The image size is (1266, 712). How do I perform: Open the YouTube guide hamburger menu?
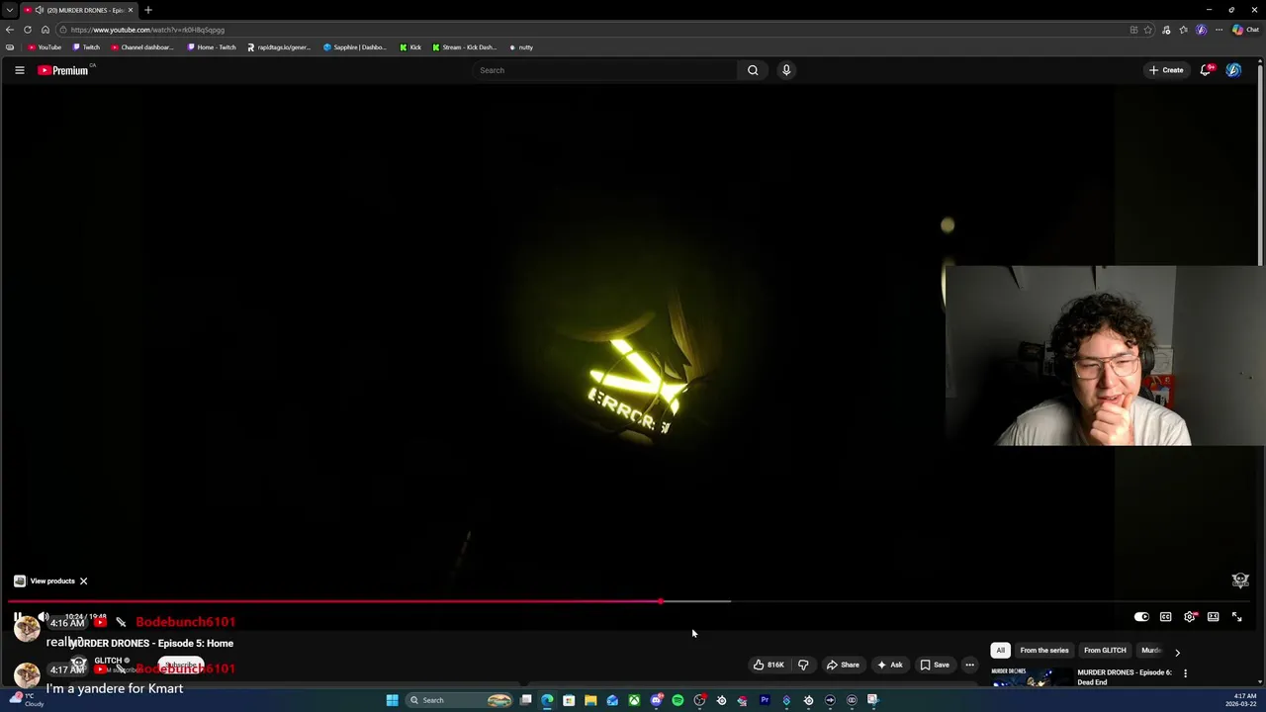[19, 70]
